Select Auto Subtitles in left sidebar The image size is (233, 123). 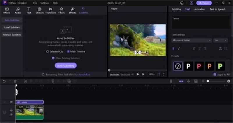click(x=12, y=20)
